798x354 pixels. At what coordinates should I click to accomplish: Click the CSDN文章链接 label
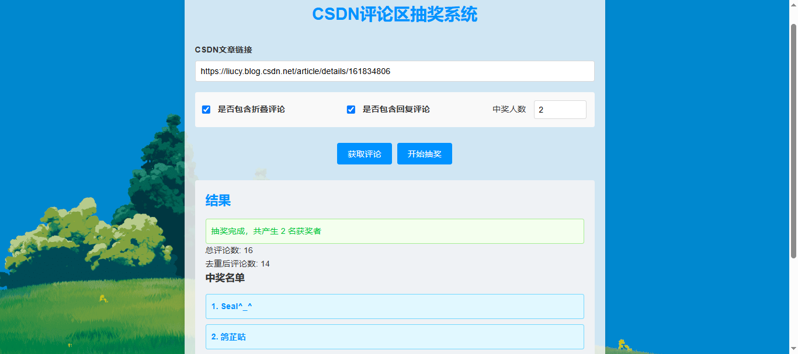pos(224,50)
